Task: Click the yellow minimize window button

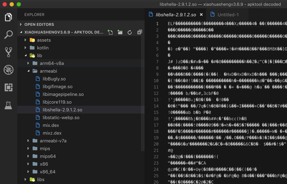Action: (x=12, y=4)
